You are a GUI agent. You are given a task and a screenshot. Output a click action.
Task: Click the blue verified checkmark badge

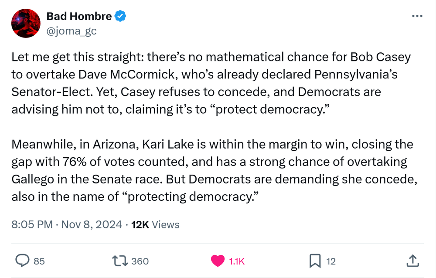pos(120,17)
